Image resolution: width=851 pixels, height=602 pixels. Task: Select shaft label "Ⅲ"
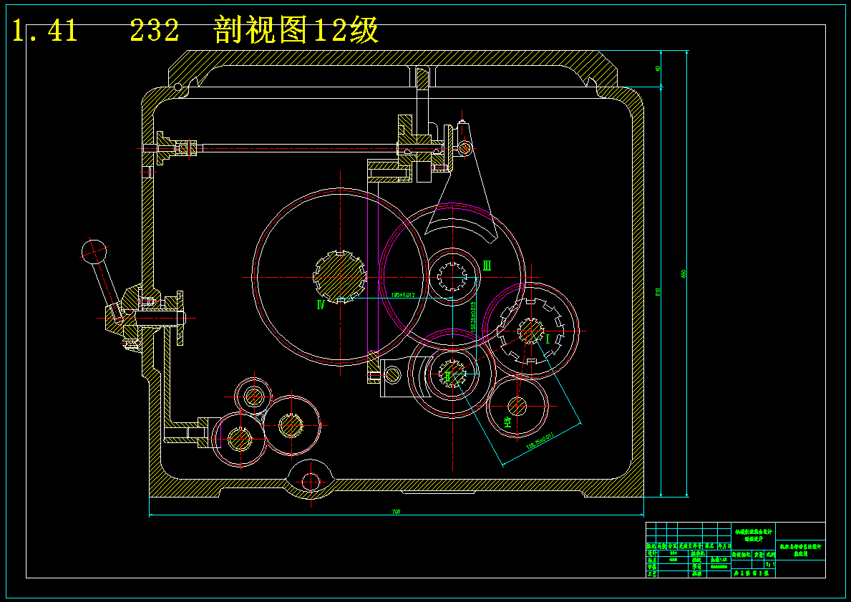click(x=487, y=266)
